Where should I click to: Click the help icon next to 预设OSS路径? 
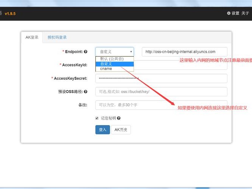[x=86, y=92]
